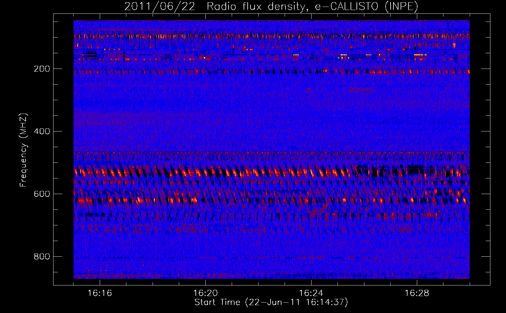Click the 16:28 time tick label

[417, 293]
